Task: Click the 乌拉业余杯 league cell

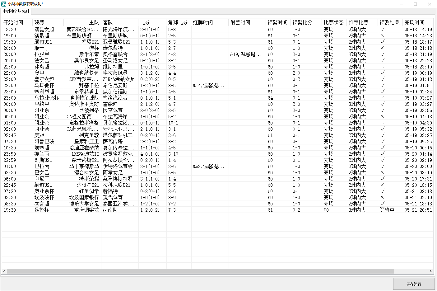Action: point(47,98)
